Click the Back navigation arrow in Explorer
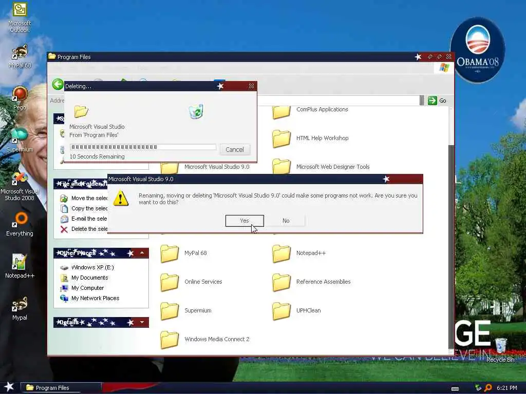The width and height of the screenshot is (526, 394). tap(58, 84)
